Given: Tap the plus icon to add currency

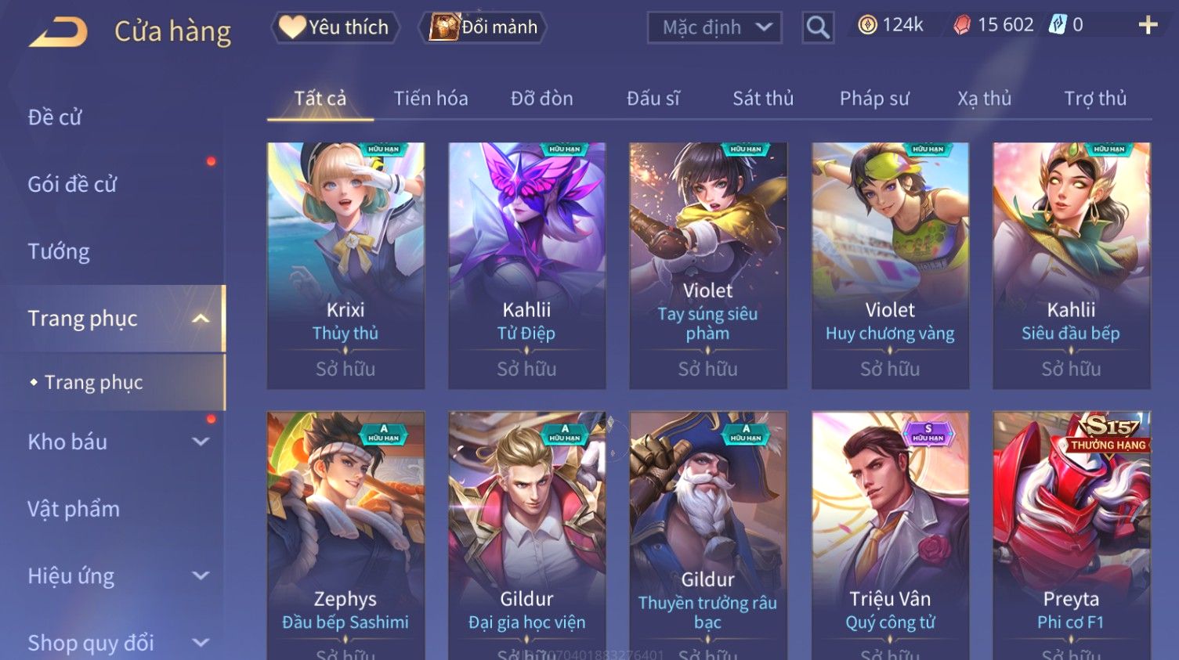Looking at the screenshot, I should point(1148,26).
